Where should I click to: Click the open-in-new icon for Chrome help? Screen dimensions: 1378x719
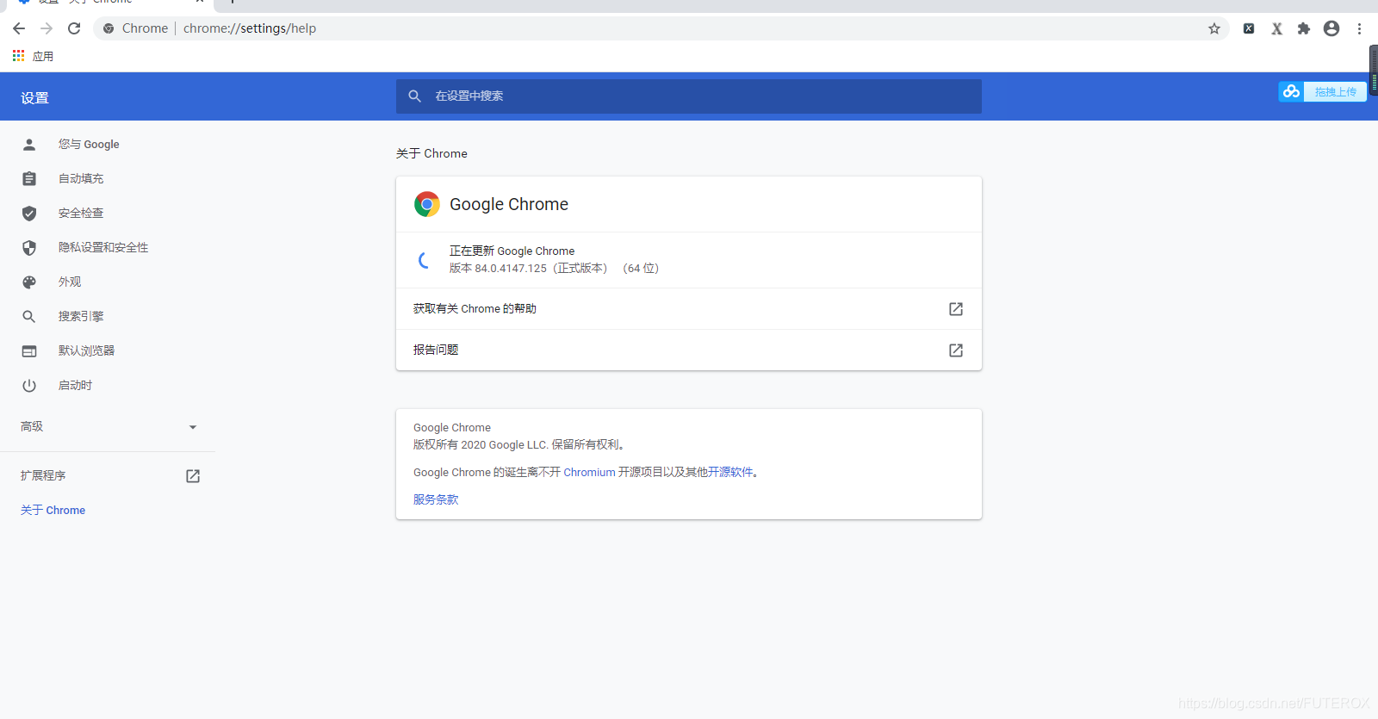(x=956, y=309)
